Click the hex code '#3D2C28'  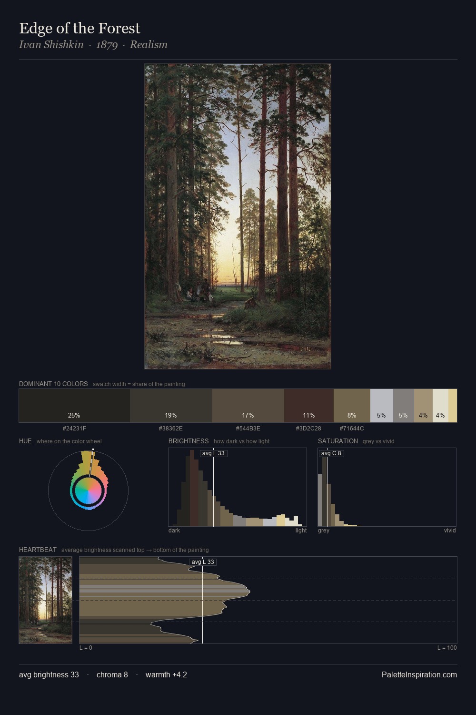pos(308,429)
